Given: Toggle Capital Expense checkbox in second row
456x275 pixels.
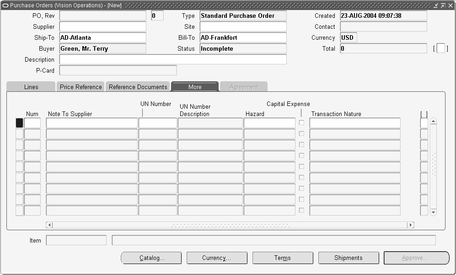Looking at the screenshot, I should (x=301, y=133).
